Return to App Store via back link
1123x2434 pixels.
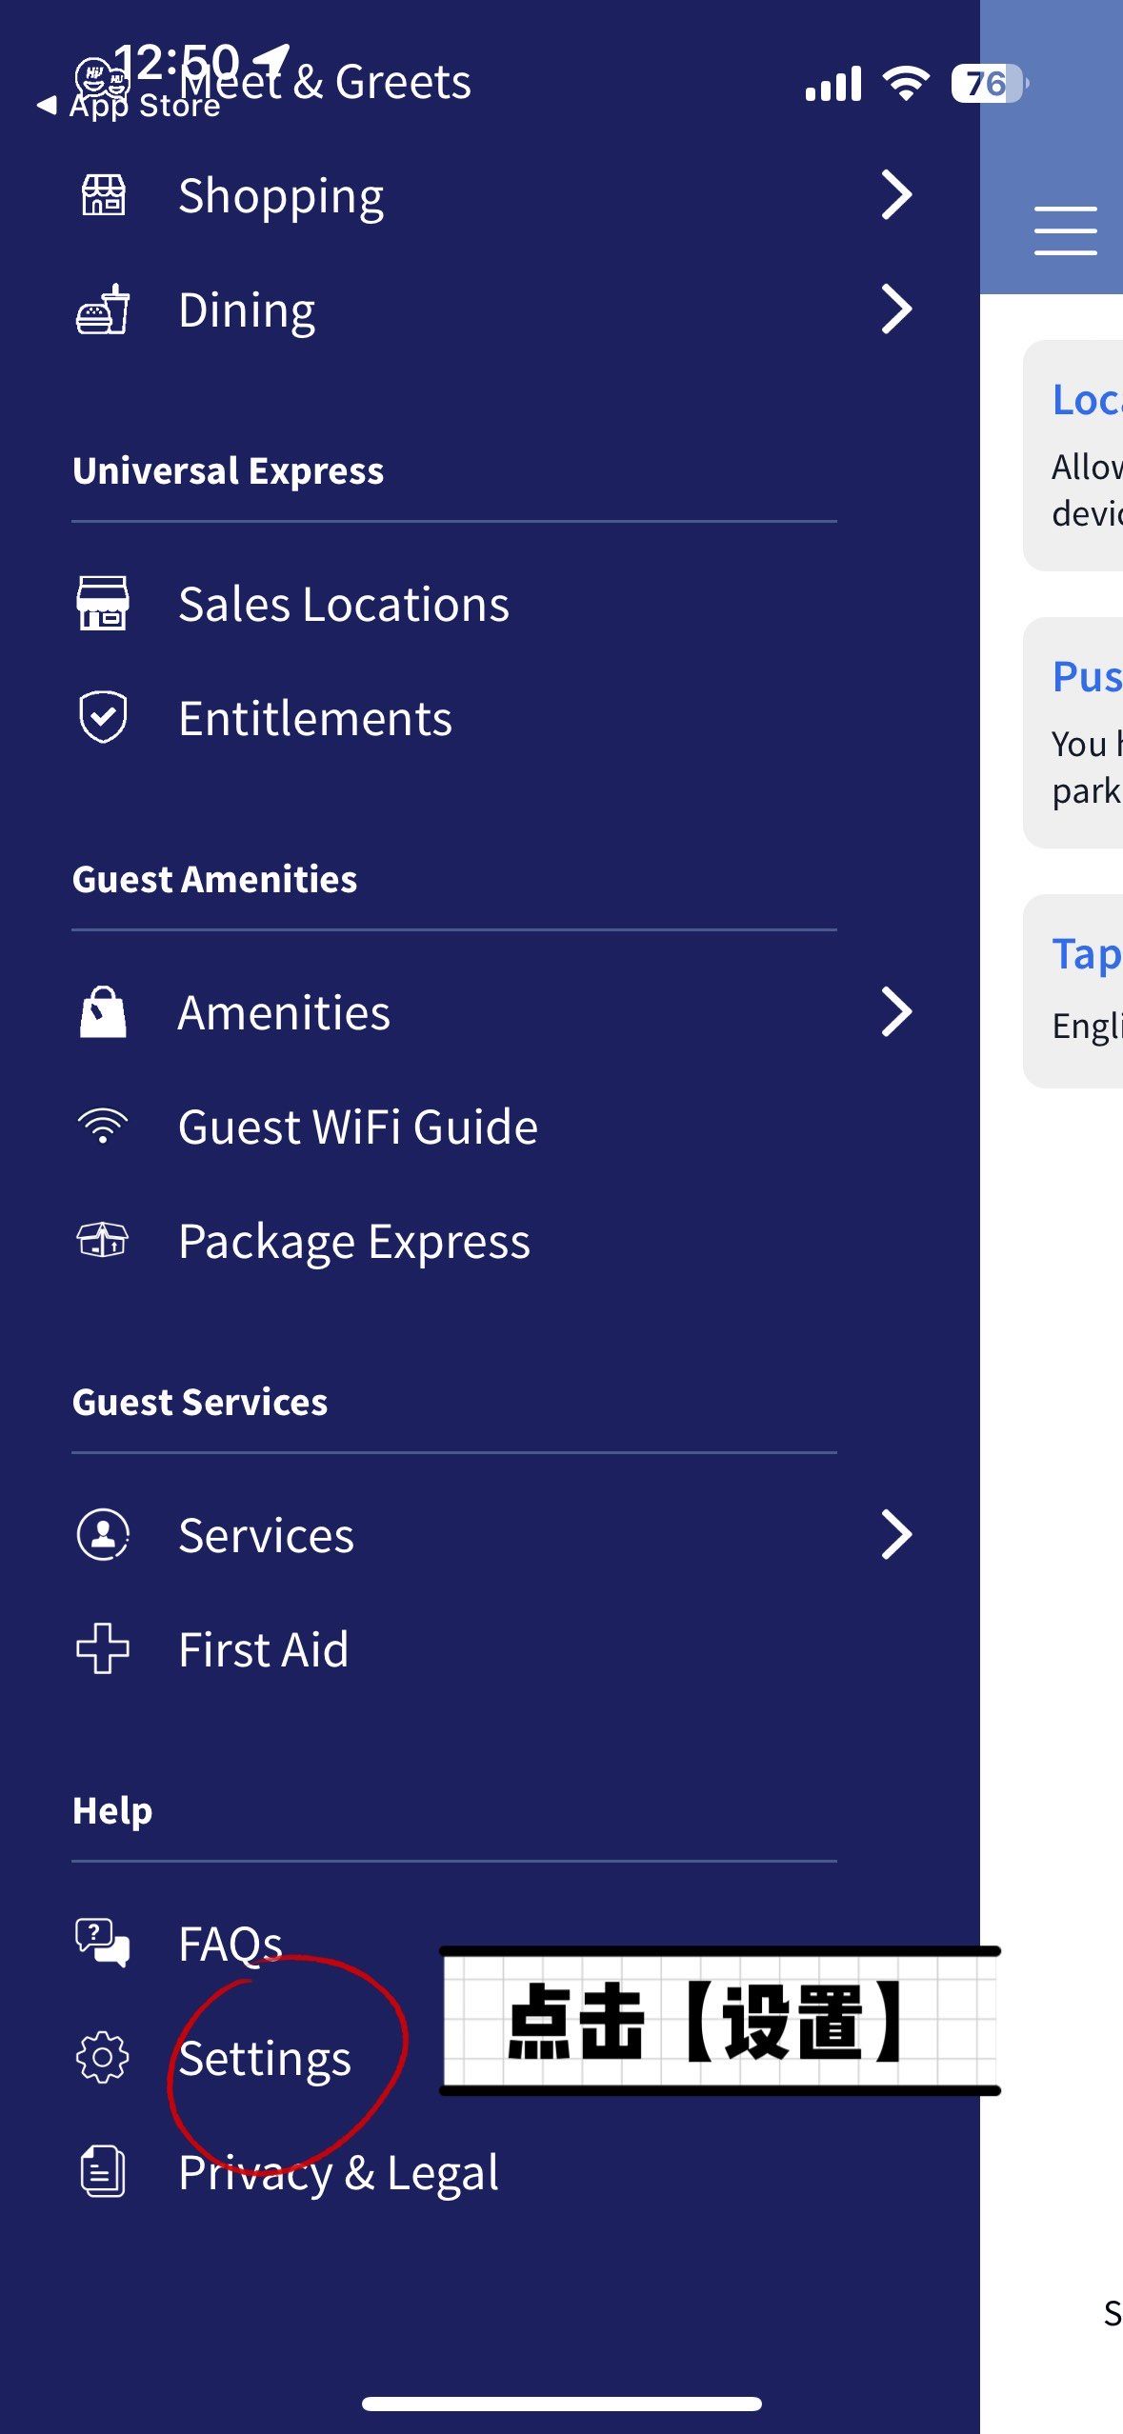coord(129,105)
